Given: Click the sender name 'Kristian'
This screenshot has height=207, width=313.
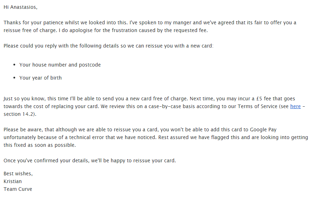Looking at the screenshot, I should (x=13, y=181).
